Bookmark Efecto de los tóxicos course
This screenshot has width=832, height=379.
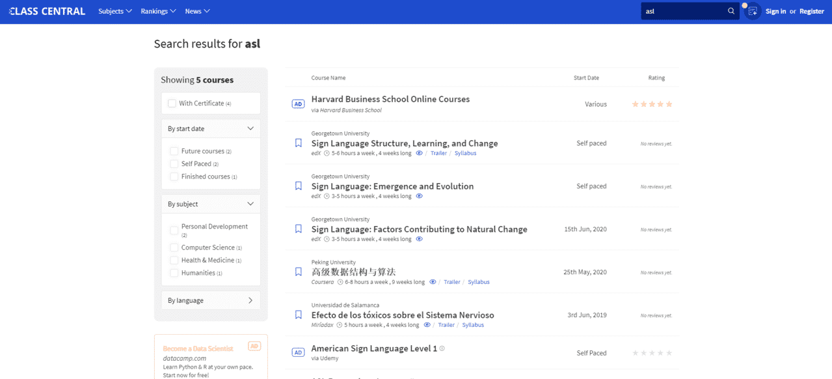[x=299, y=315]
